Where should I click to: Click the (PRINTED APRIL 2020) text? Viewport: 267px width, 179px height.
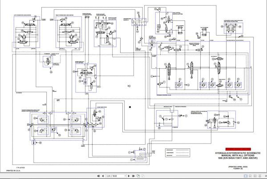tap(238, 167)
